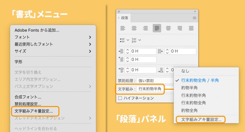This screenshot has width=245, height=132.
Task: Click the space after stepper arrows
Action: (167, 70)
